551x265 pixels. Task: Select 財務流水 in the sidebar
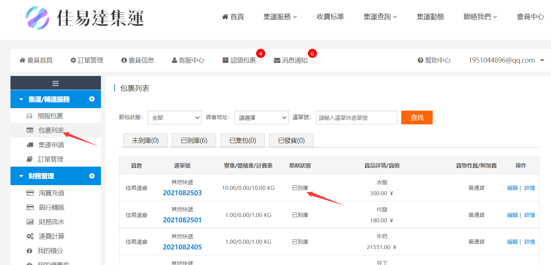tap(51, 222)
